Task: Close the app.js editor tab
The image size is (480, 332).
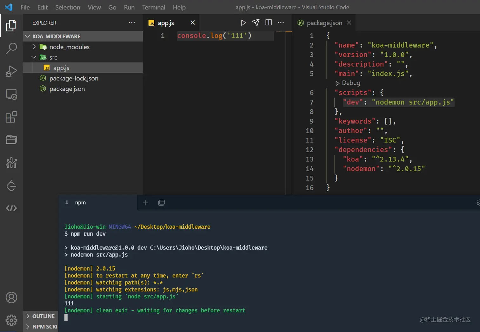Action: coord(193,23)
